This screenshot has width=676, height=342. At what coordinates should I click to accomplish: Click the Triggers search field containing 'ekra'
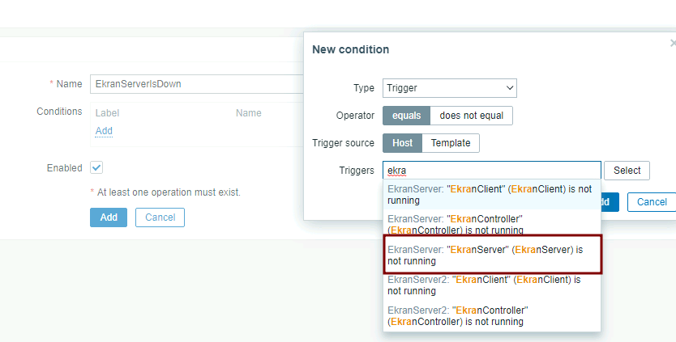pos(491,171)
